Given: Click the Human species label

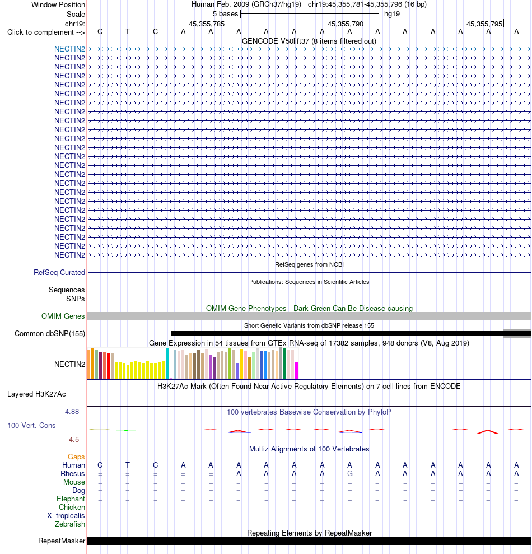Looking at the screenshot, I should point(73,465).
